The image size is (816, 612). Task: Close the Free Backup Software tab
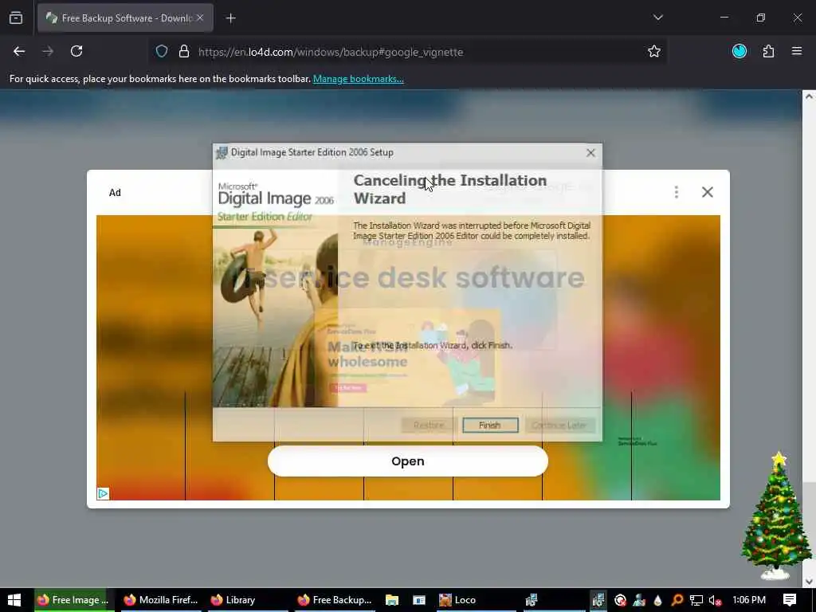(200, 18)
